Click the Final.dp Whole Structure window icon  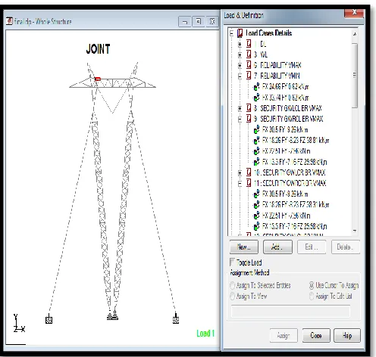coord(9,21)
